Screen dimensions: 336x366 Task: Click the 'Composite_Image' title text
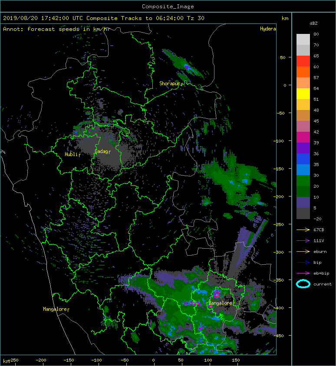pos(168,7)
